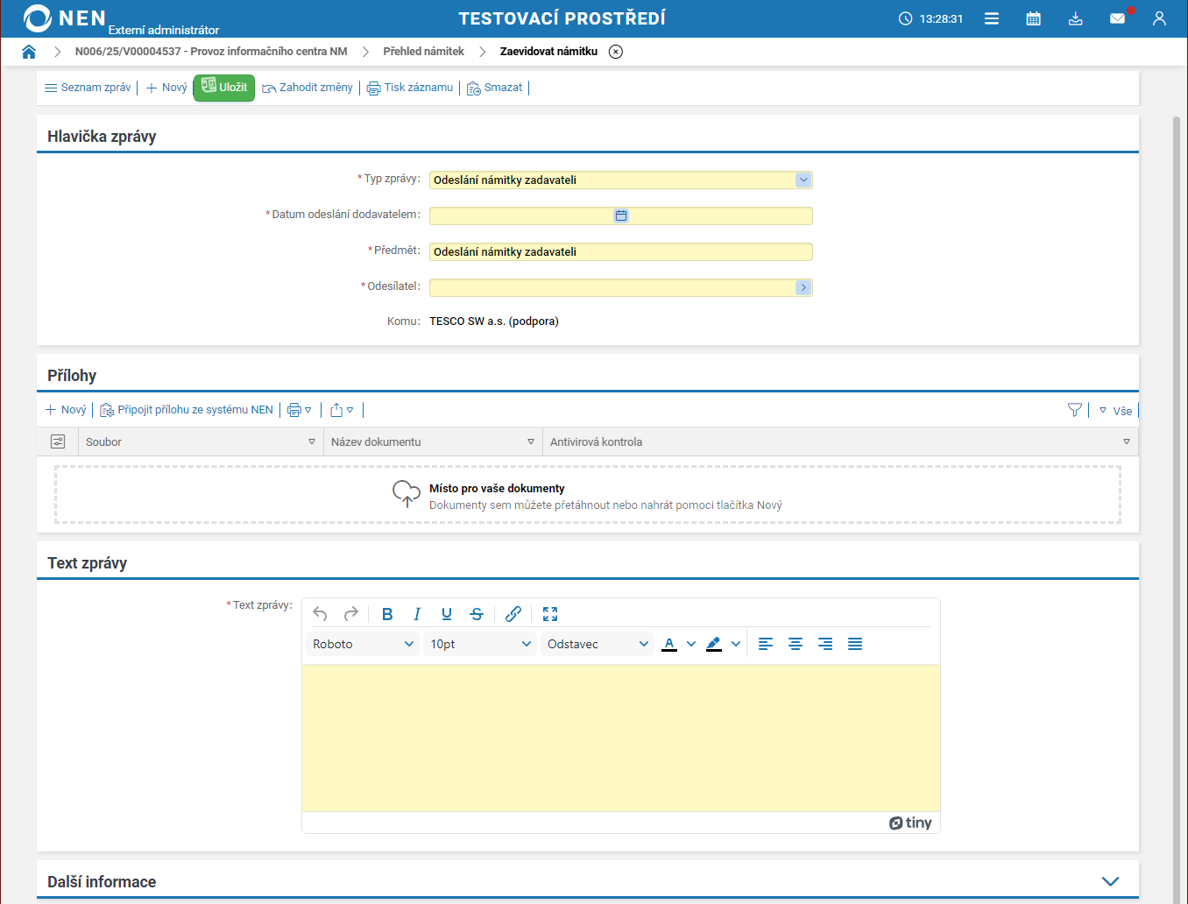This screenshot has height=904, width=1188.
Task: Go to Přehled námitek breadcrumb
Action: point(423,52)
